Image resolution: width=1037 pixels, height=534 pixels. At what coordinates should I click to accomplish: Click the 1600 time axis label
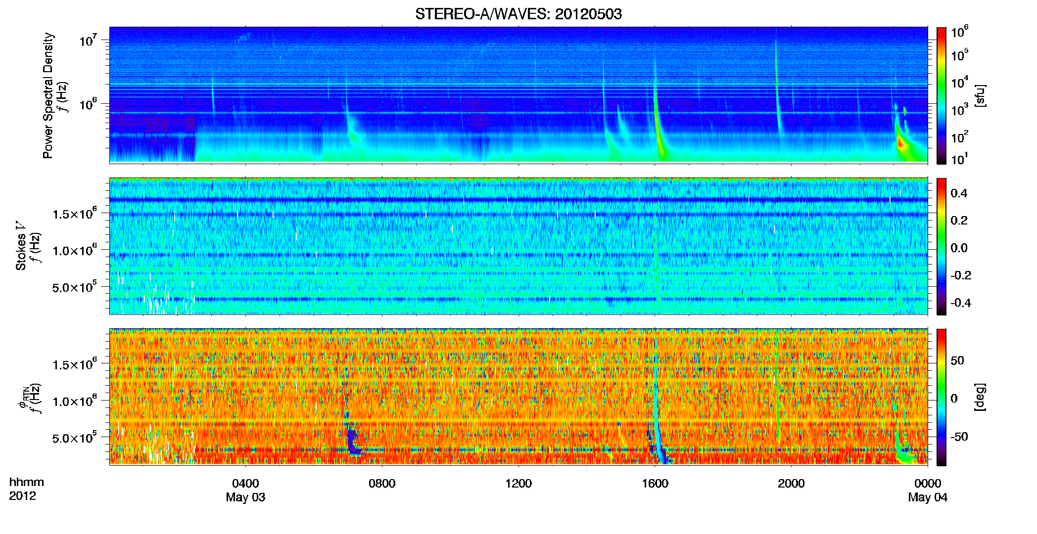pyautogui.click(x=655, y=484)
